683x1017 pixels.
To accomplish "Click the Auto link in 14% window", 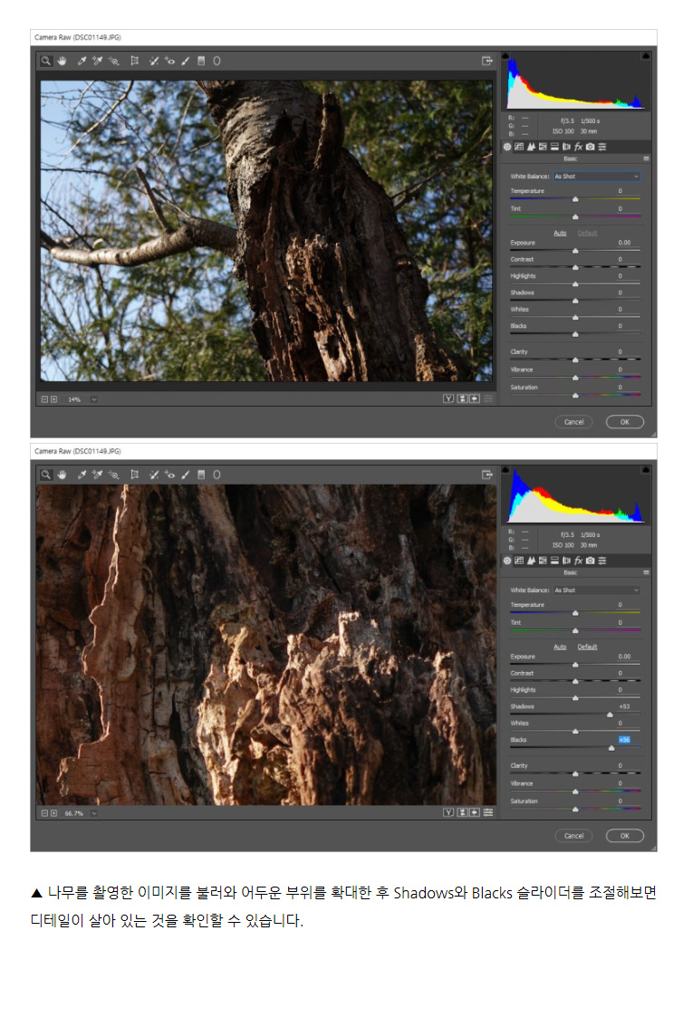I will (560, 234).
